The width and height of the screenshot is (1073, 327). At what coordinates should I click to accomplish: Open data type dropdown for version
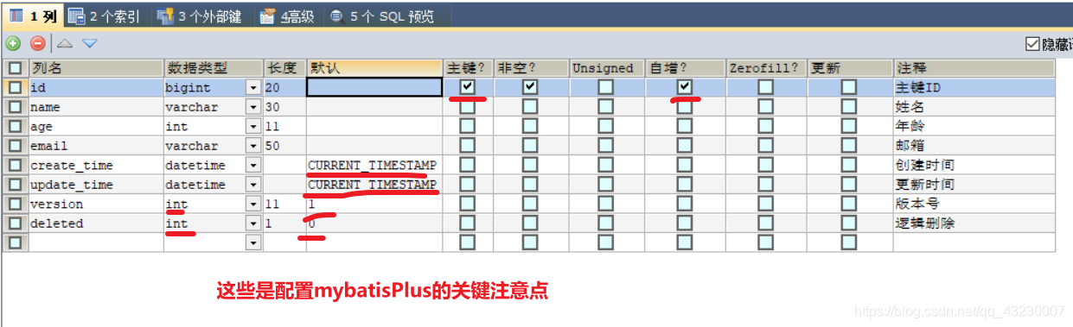pos(253,204)
